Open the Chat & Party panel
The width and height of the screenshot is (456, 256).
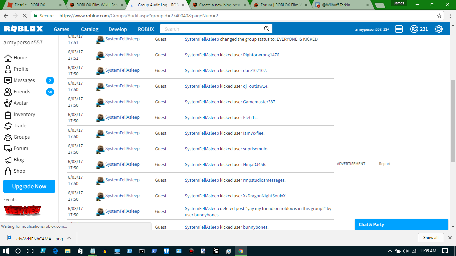[401, 224]
